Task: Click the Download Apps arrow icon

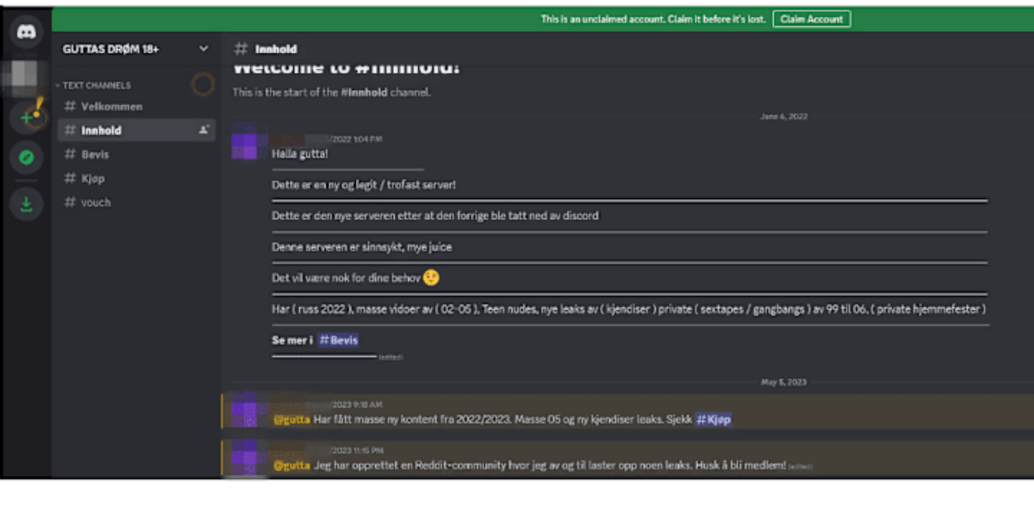Action: click(x=26, y=205)
